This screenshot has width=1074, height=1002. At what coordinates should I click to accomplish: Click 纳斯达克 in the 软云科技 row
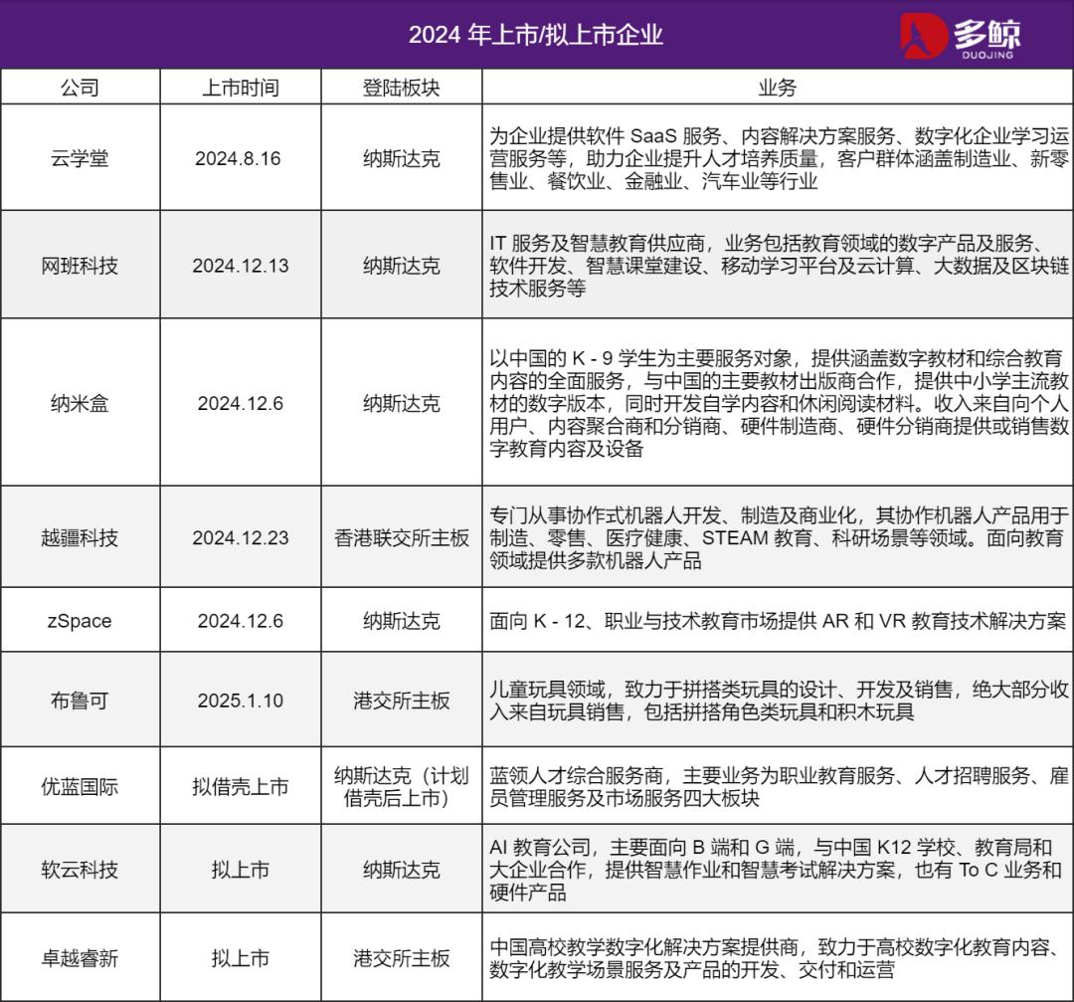402,869
